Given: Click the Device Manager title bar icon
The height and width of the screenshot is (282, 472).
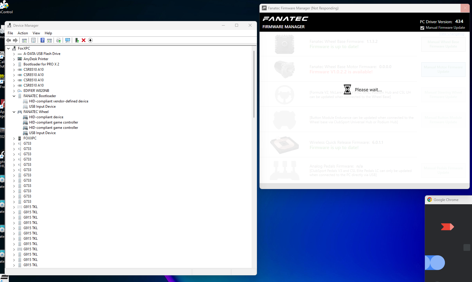Looking at the screenshot, I should point(9,26).
